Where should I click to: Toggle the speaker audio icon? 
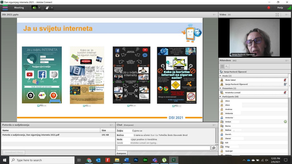(x=35, y=8)
